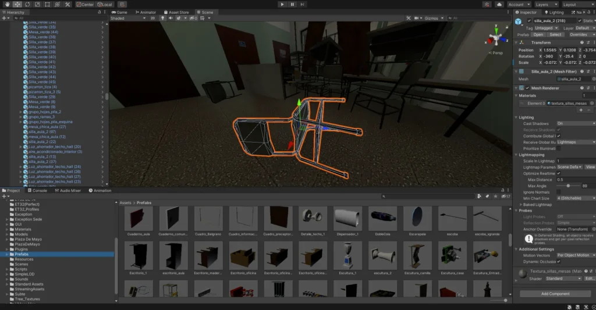Open custom editor tools
The height and width of the screenshot is (310, 596).
68,4
